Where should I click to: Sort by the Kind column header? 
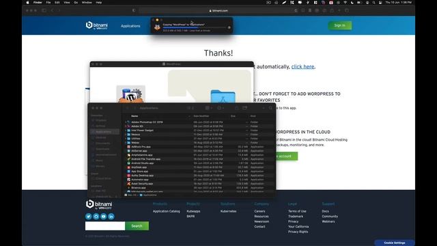[x=253, y=116]
